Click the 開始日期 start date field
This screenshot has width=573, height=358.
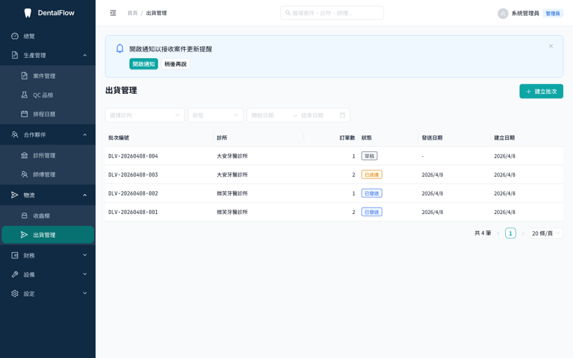[x=270, y=115]
